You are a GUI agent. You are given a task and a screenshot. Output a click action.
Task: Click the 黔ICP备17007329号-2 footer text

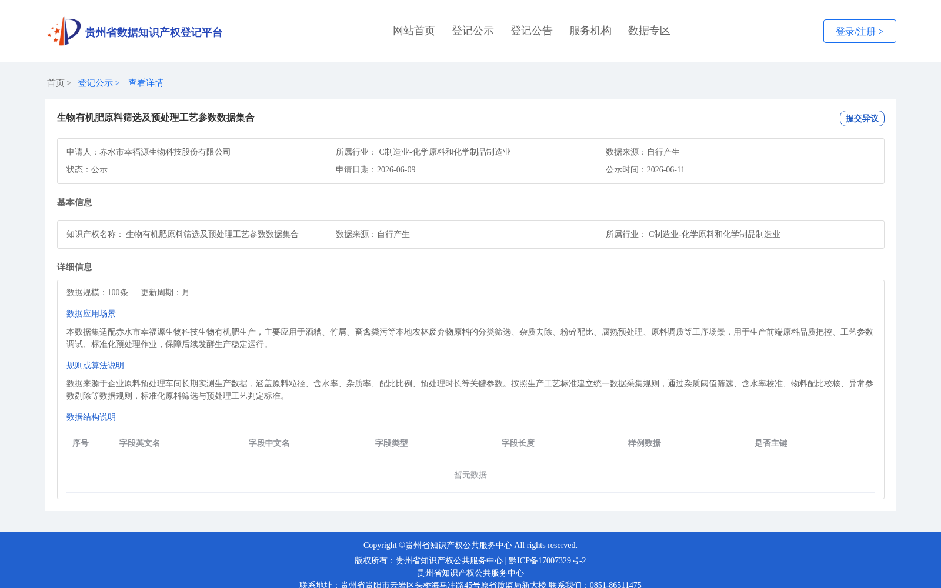[x=548, y=560]
